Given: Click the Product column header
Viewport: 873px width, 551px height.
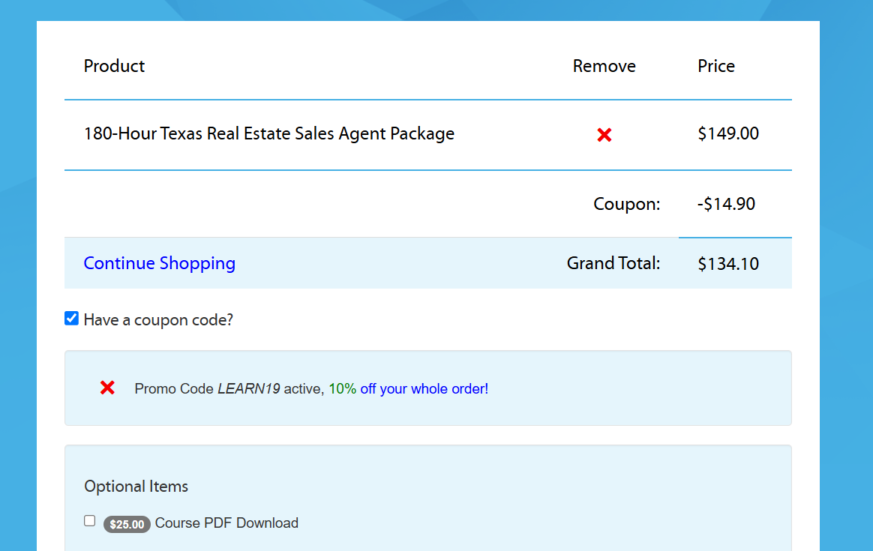Looking at the screenshot, I should 114,66.
